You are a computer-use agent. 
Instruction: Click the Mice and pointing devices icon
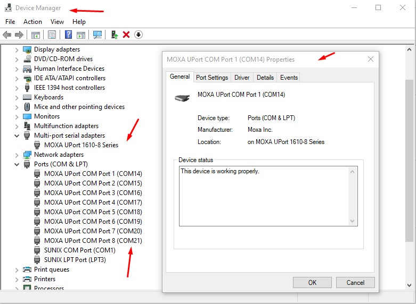(27, 107)
